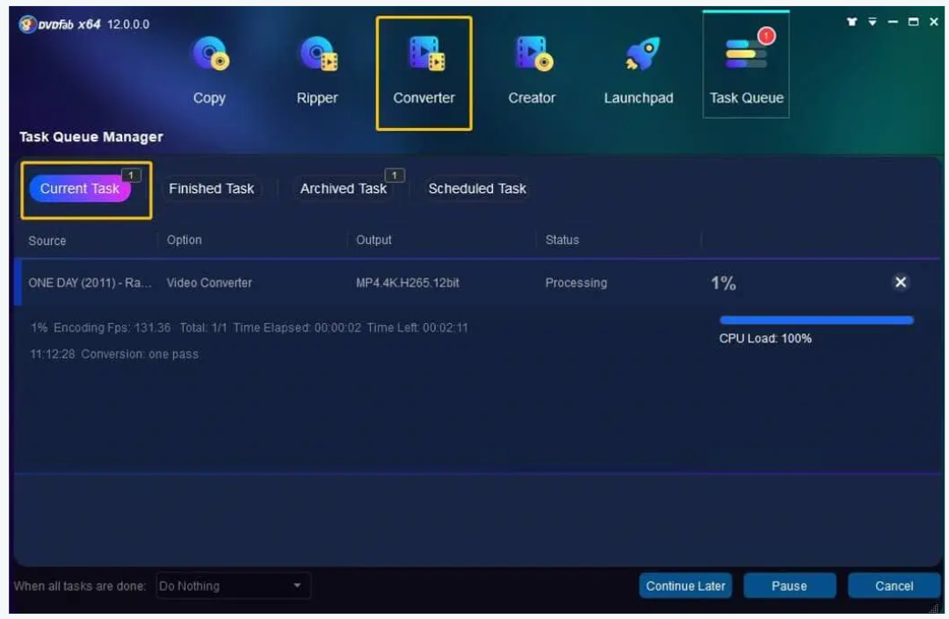Screen dimensions: 949x619
Task: Open the Scheduled Task tab
Action: coord(477,189)
